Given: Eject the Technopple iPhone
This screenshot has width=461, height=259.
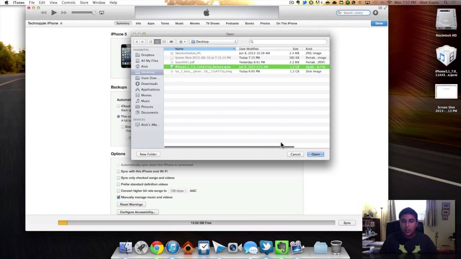Looking at the screenshot, I should tap(61, 23).
